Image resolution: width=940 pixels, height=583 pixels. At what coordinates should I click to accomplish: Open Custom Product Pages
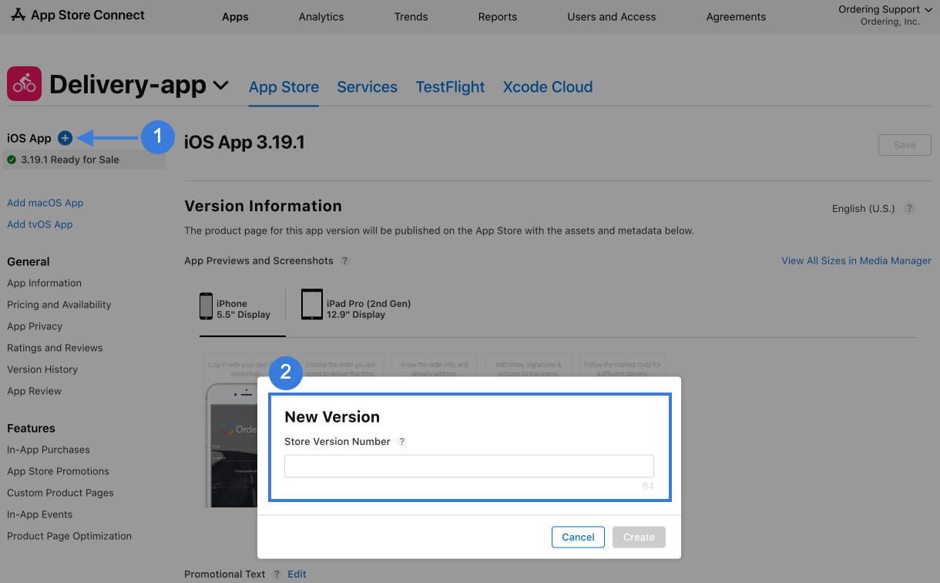tap(60, 493)
